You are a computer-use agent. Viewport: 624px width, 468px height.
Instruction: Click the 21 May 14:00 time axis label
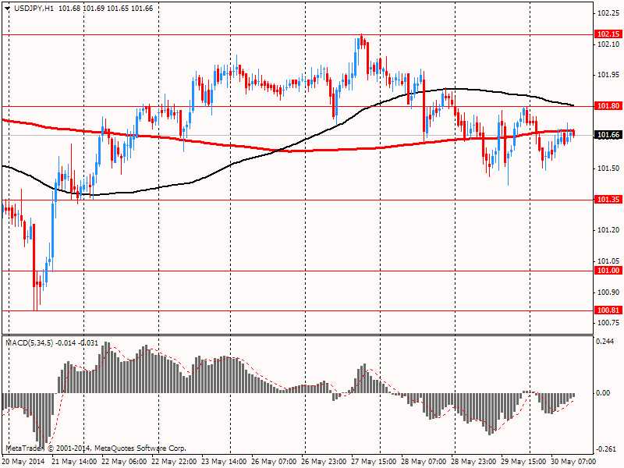point(74,462)
